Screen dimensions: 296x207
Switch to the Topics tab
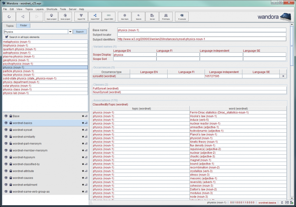point(10,26)
